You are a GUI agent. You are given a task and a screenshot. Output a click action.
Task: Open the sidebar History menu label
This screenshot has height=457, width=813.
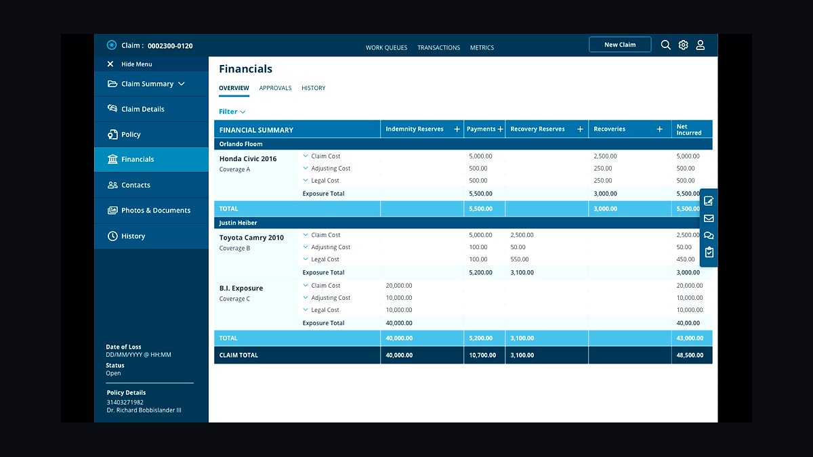point(133,236)
